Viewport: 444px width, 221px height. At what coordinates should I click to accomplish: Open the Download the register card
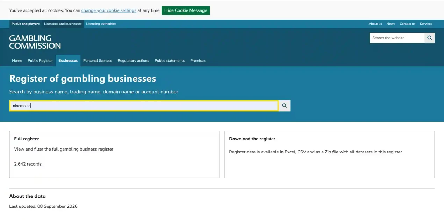329,154
